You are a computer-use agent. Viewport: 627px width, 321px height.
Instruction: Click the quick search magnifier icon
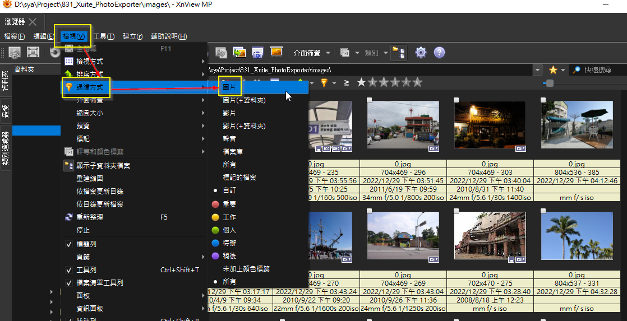[576, 70]
